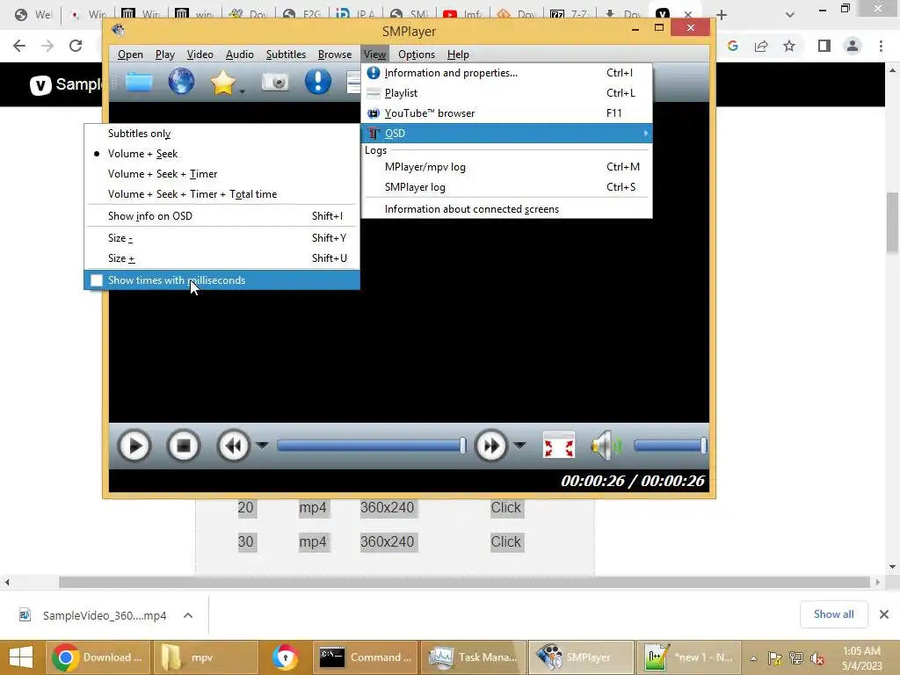The image size is (900, 675).
Task: Click Click link in 20 row
Action: [x=505, y=507]
